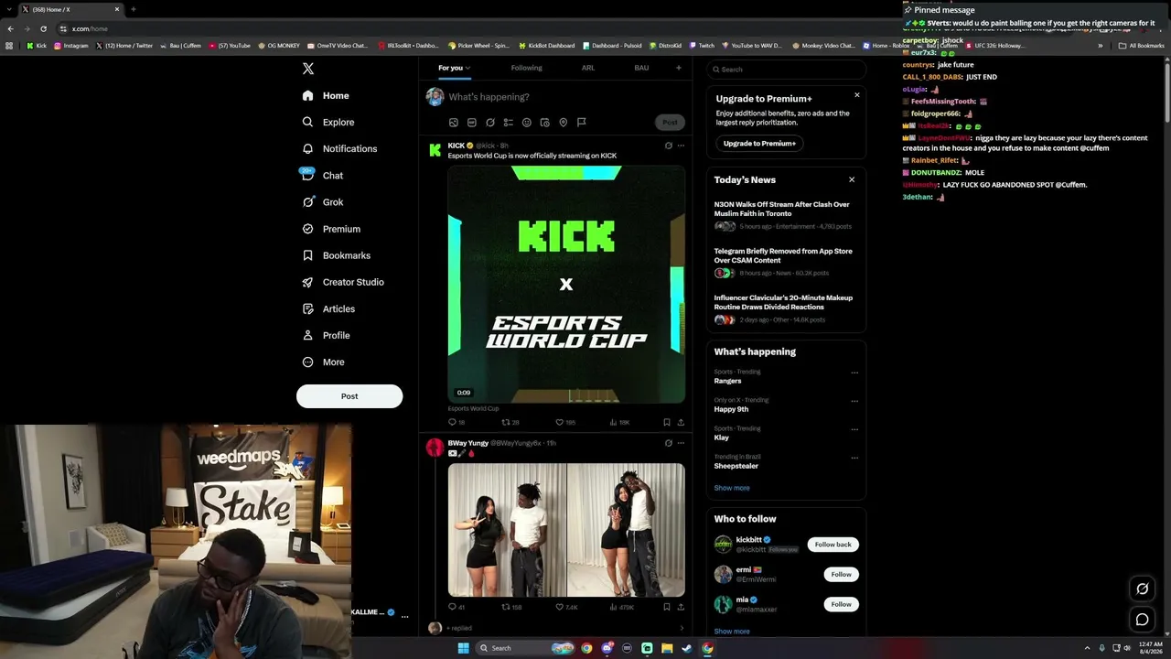Reply to the KICK post
The image size is (1171, 659).
tap(452, 423)
